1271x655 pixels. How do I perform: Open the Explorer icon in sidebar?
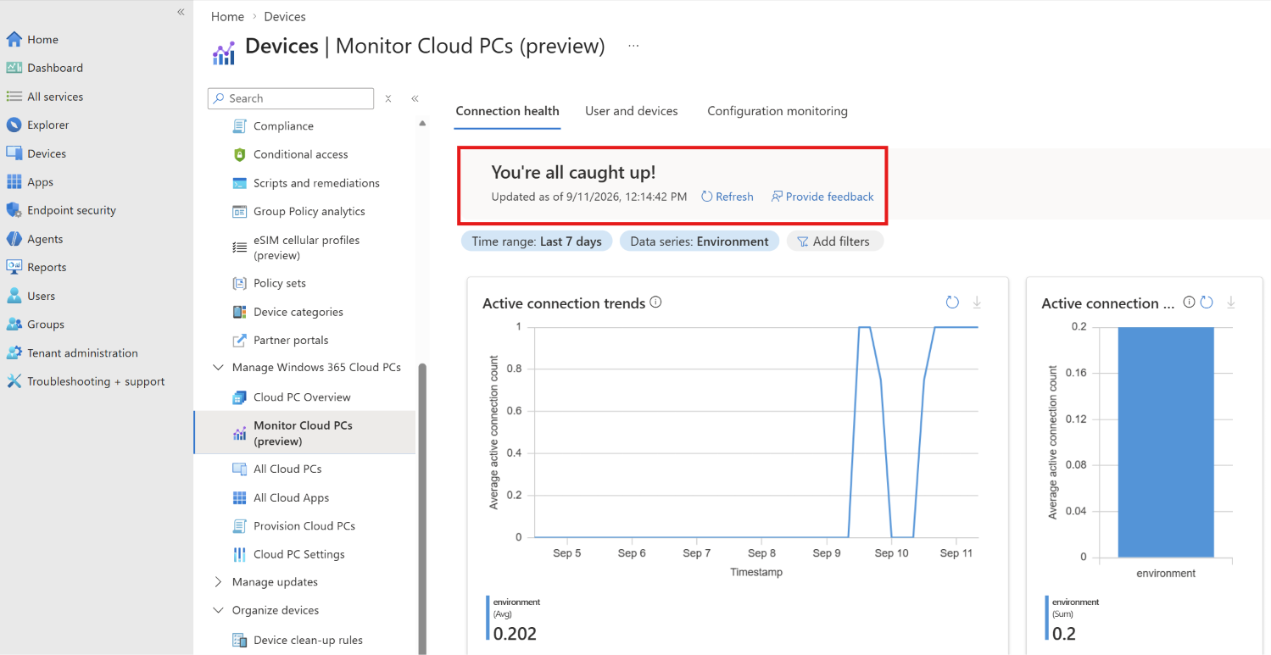[14, 125]
